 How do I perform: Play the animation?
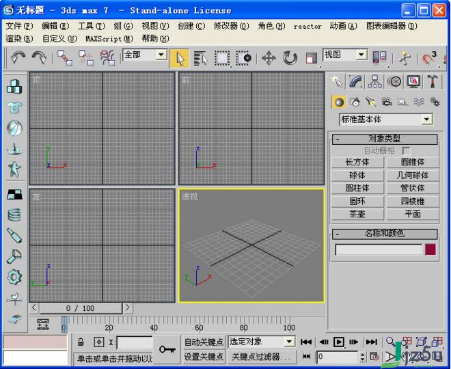(339, 342)
